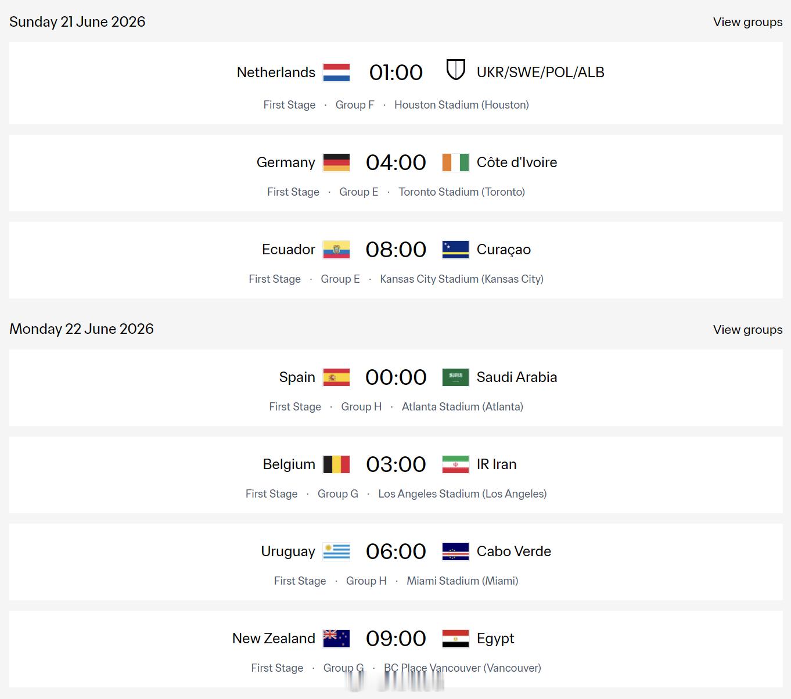Click the Côte d'Ivoire flag icon

455,163
